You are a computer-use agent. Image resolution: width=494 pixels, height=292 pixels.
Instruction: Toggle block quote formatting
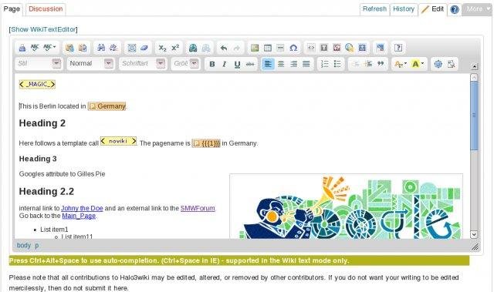coord(381,64)
